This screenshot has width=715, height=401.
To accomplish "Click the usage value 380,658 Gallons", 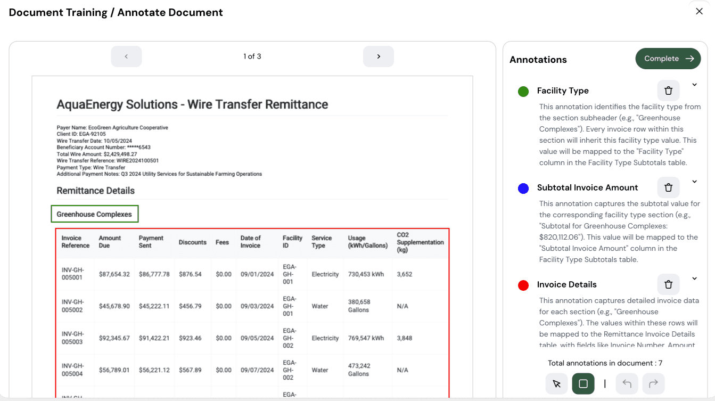I will (359, 306).
